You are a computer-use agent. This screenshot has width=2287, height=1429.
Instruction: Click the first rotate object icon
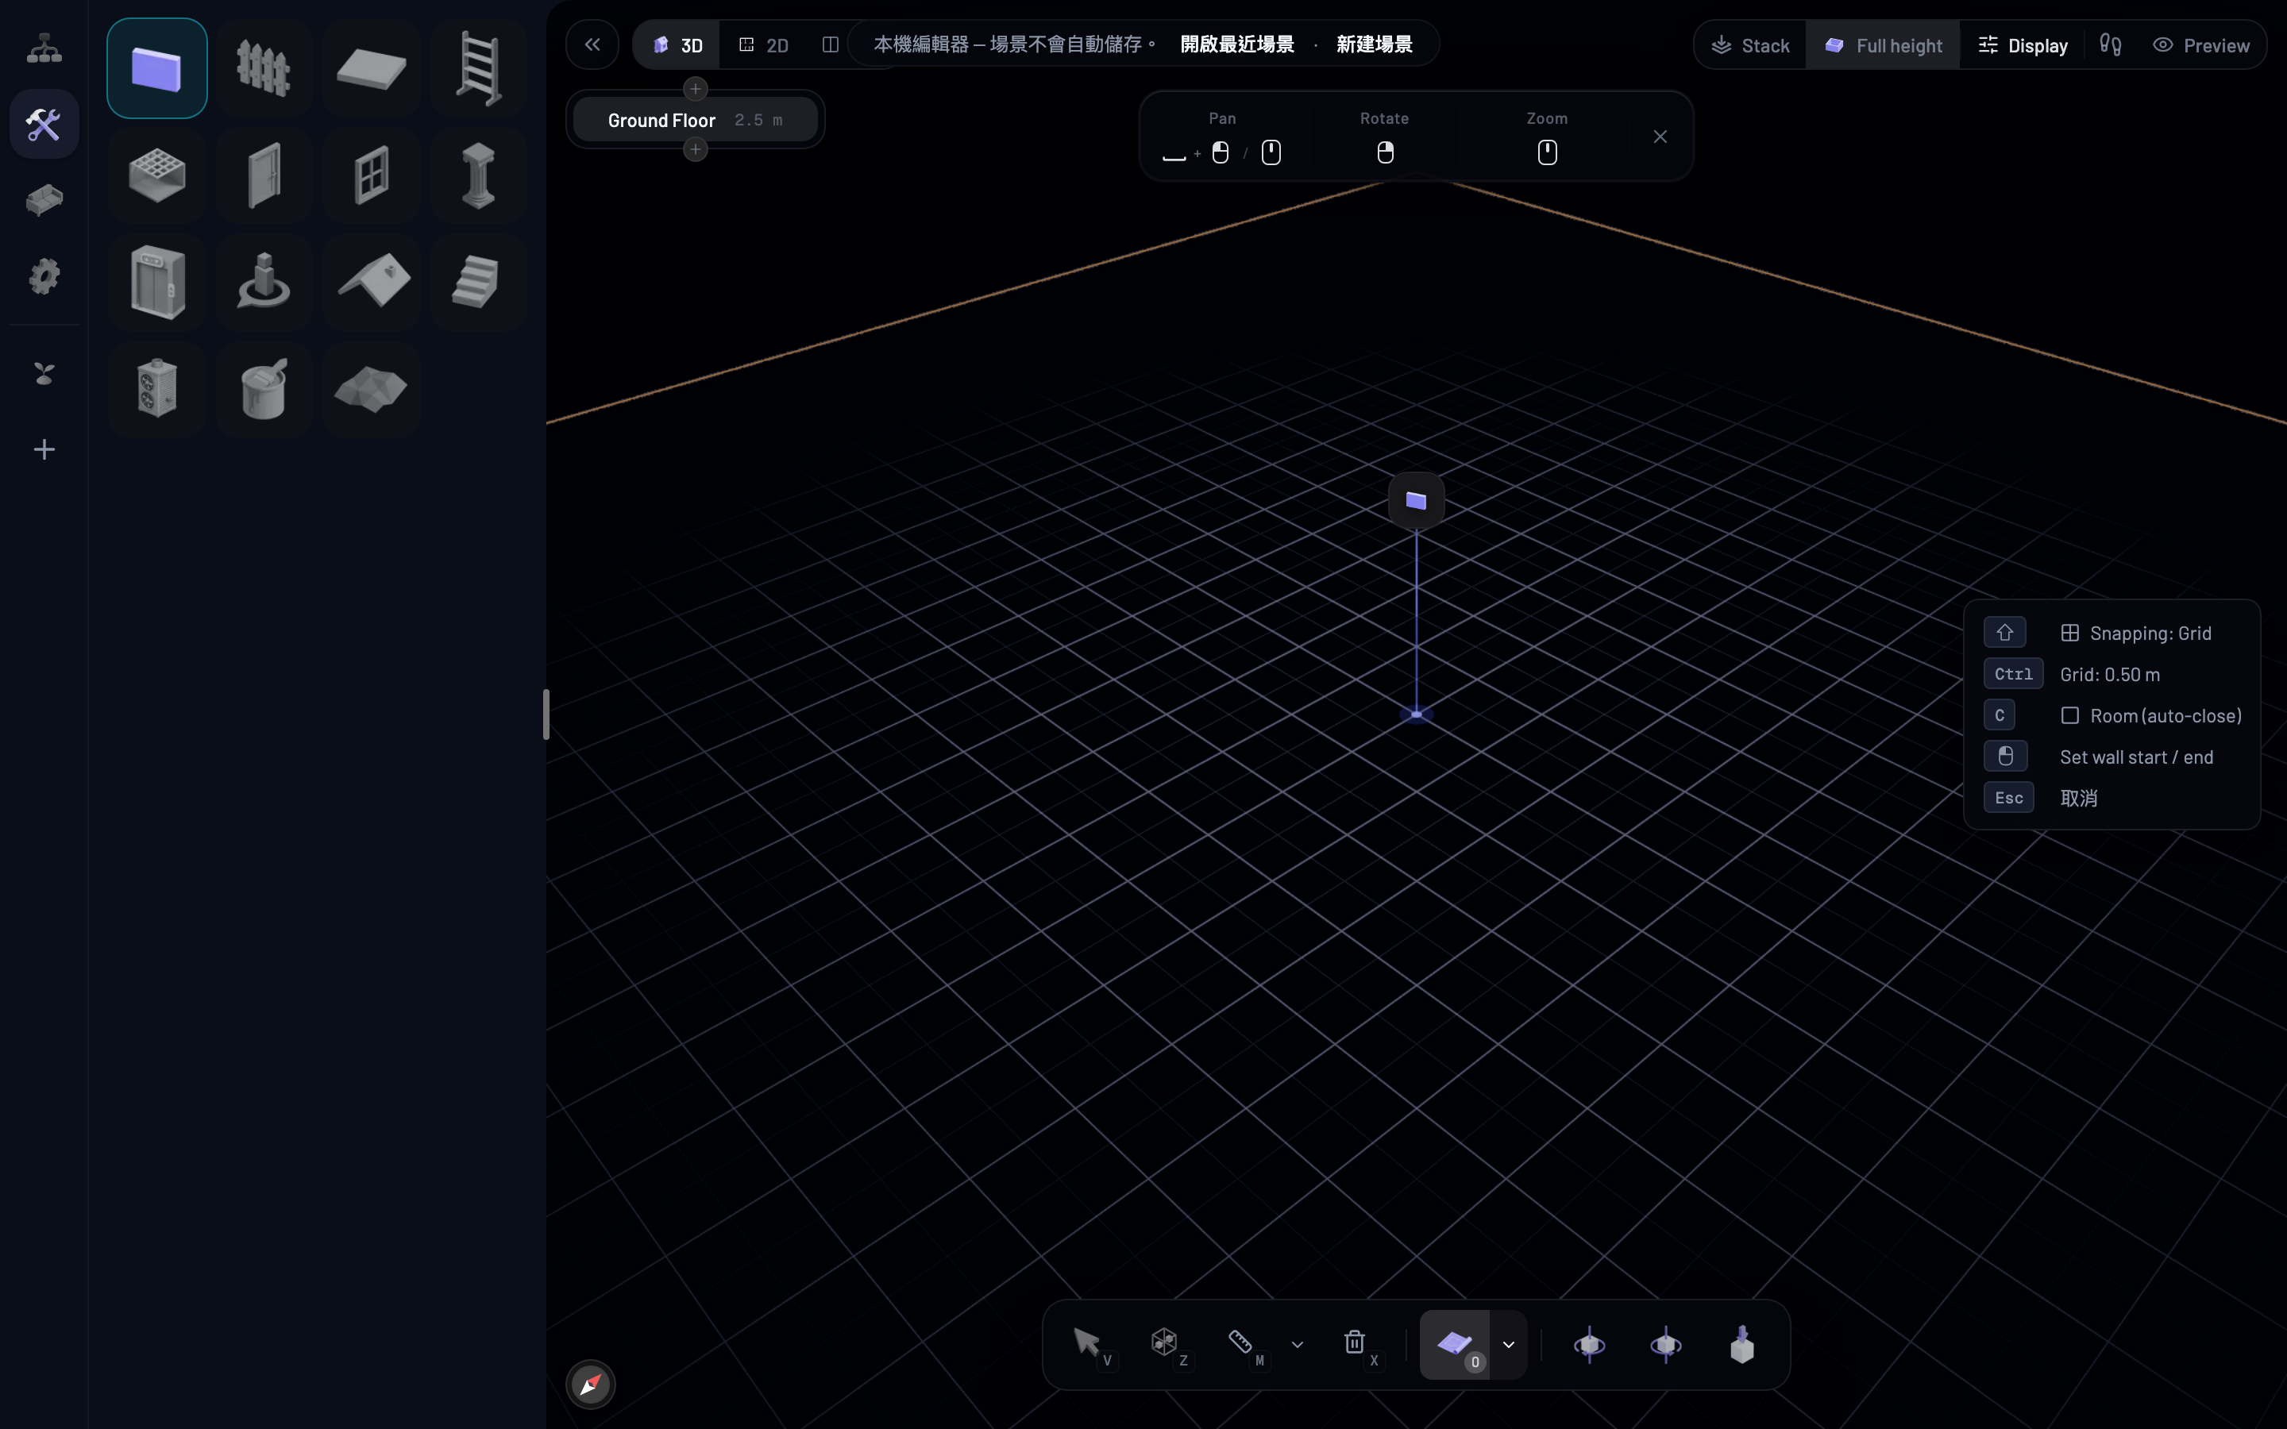(x=1590, y=1344)
